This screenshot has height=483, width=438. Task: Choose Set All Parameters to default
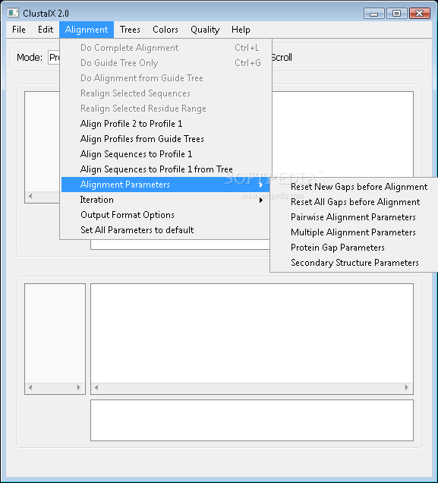point(166,230)
